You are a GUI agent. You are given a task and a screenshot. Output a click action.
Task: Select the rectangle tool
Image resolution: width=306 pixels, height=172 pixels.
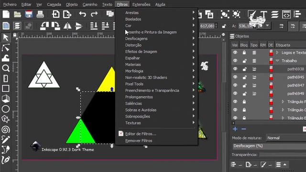pyautogui.click(x=6, y=88)
